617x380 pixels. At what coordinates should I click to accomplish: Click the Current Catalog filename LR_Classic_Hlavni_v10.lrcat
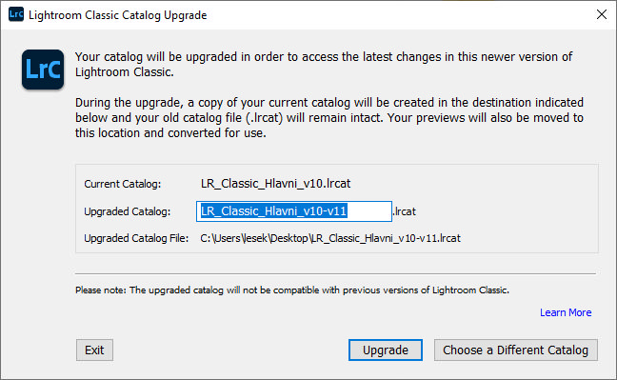click(275, 184)
